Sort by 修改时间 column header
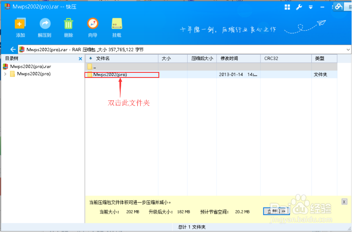Viewport: 352px width, 232px height. click(x=238, y=58)
